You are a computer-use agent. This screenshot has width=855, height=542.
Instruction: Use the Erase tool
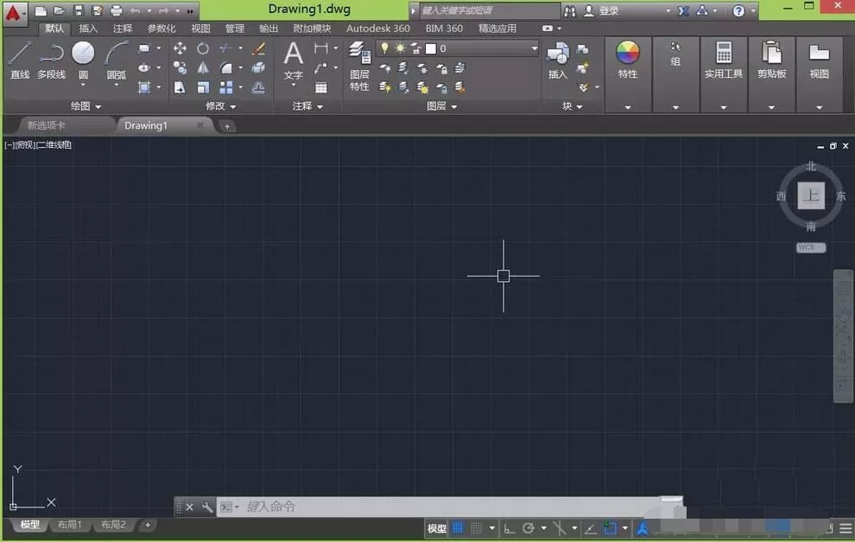pos(258,48)
